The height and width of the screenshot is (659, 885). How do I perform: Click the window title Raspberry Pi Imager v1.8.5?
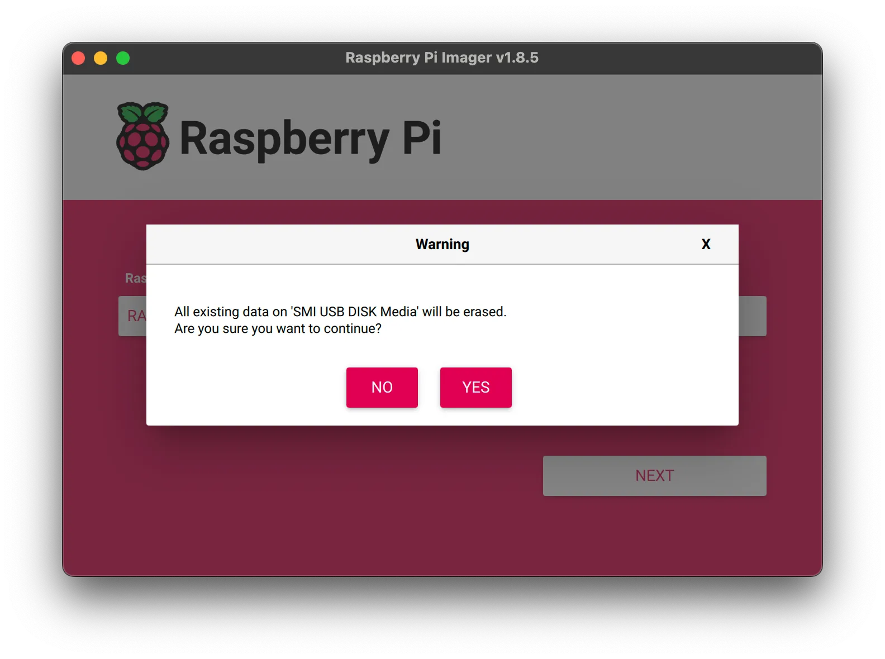(x=442, y=58)
